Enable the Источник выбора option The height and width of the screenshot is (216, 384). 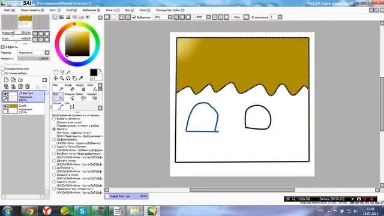3,73
